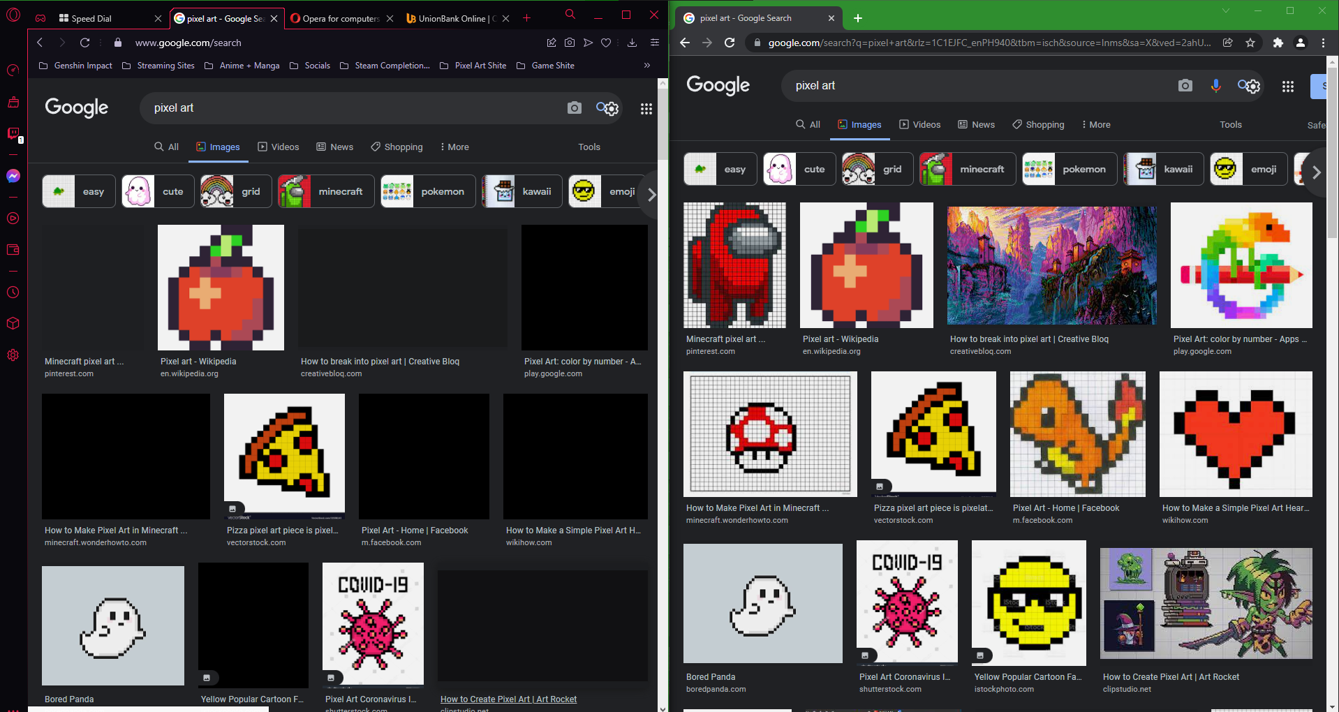Bookmark page with Chrome star icon

[1250, 43]
